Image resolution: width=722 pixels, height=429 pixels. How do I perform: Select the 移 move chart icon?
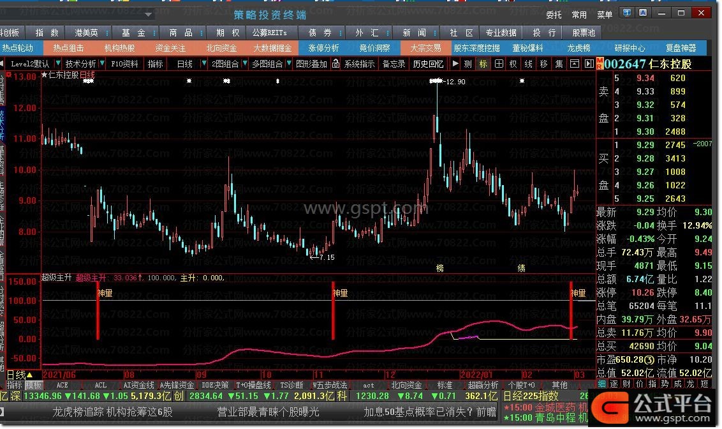(543, 64)
